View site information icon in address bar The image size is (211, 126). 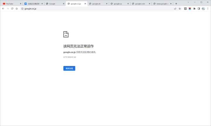pyautogui.click(x=22, y=8)
